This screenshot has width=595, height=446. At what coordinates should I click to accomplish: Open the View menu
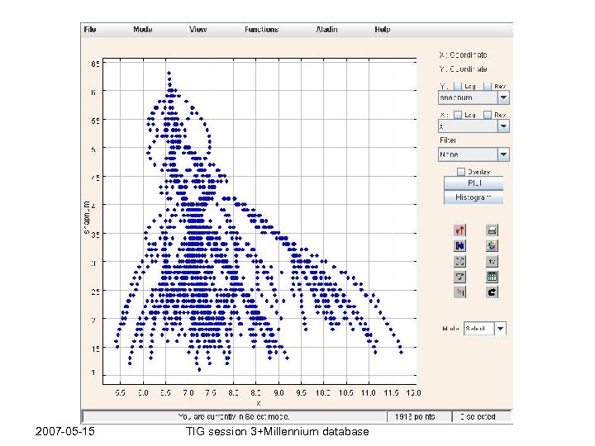click(198, 29)
